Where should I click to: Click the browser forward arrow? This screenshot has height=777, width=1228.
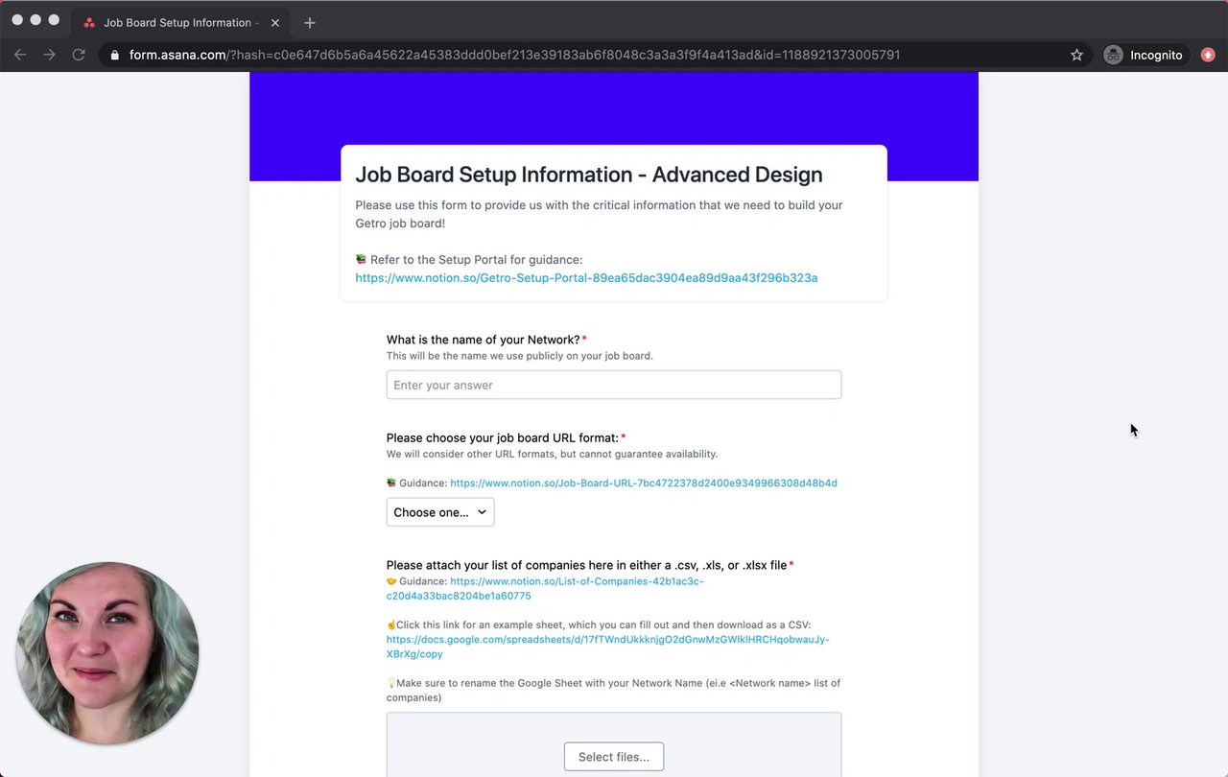pos(49,55)
